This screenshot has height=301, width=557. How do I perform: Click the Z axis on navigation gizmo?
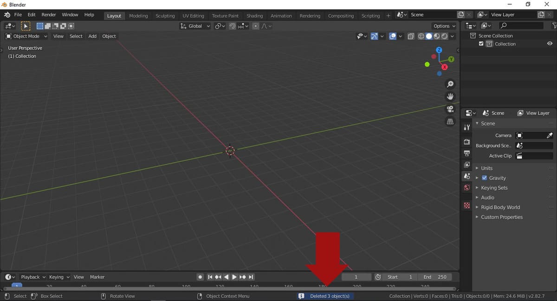pos(439,50)
